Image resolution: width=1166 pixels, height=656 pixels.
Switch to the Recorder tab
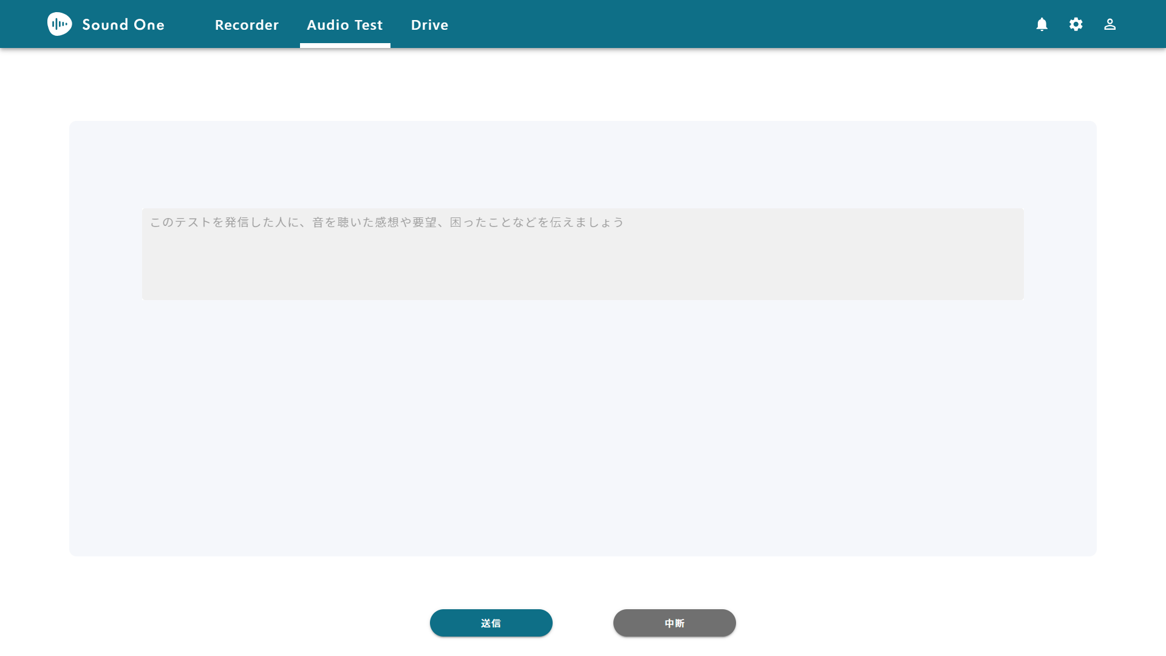click(247, 25)
